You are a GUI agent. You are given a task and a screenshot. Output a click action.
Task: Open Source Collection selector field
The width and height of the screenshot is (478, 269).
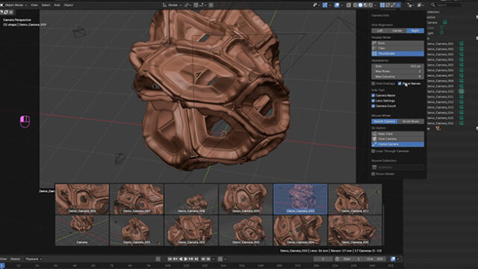pos(397,167)
